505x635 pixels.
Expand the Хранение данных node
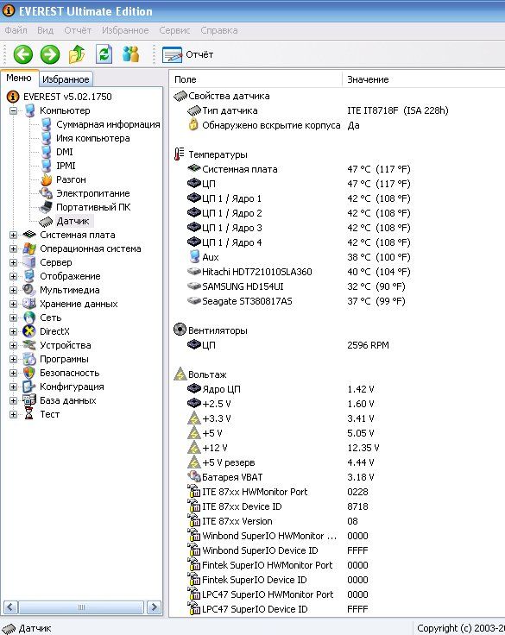click(13, 304)
